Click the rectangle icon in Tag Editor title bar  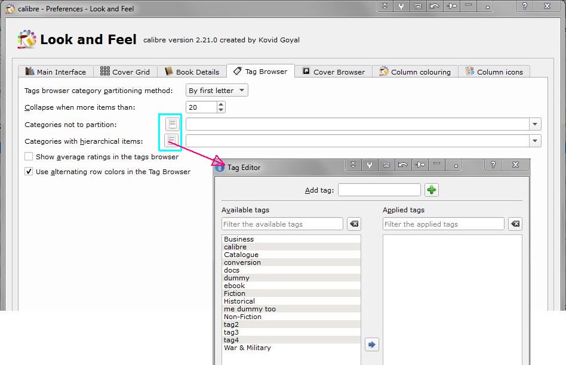(386, 165)
